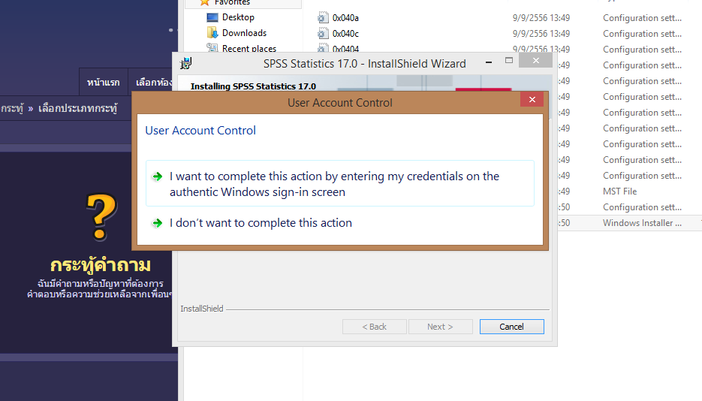This screenshot has height=401, width=702.
Task: Open Downloads in the Explorer favorites
Action: pos(244,33)
